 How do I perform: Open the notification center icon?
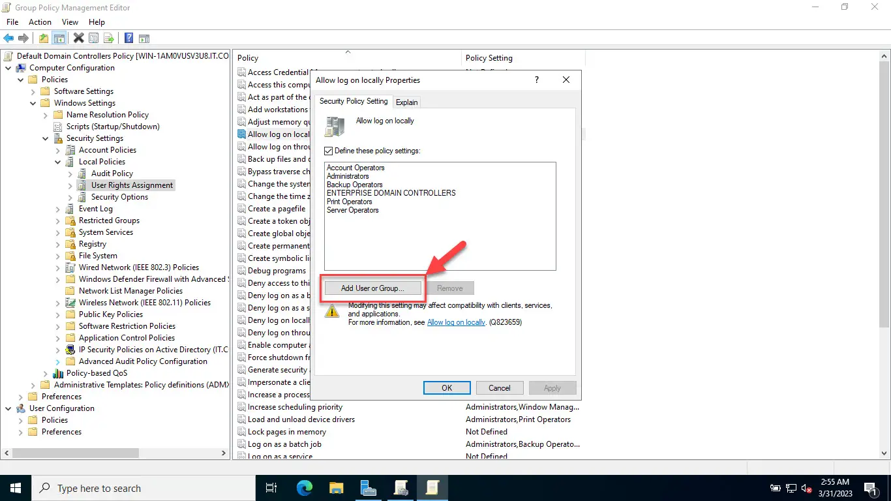click(x=871, y=488)
